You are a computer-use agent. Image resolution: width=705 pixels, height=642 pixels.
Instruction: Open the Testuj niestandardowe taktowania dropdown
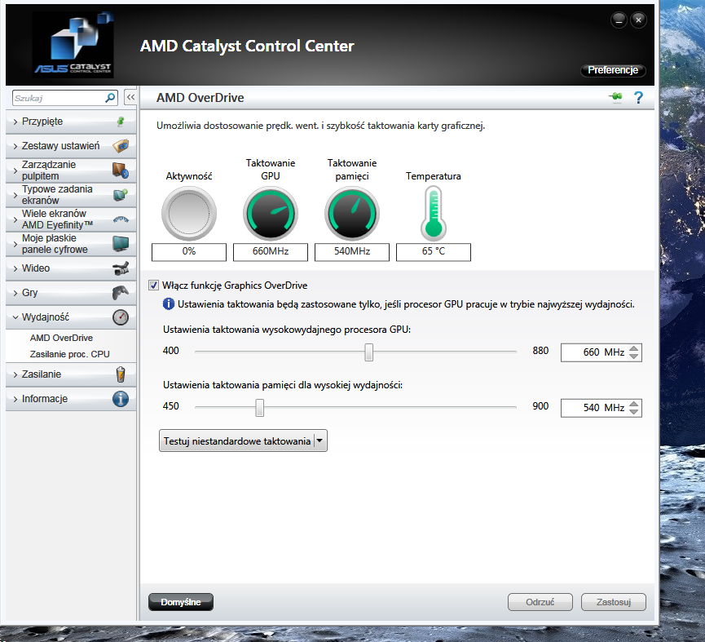[320, 441]
